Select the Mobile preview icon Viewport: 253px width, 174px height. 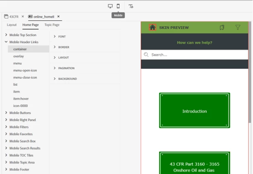(118, 6)
